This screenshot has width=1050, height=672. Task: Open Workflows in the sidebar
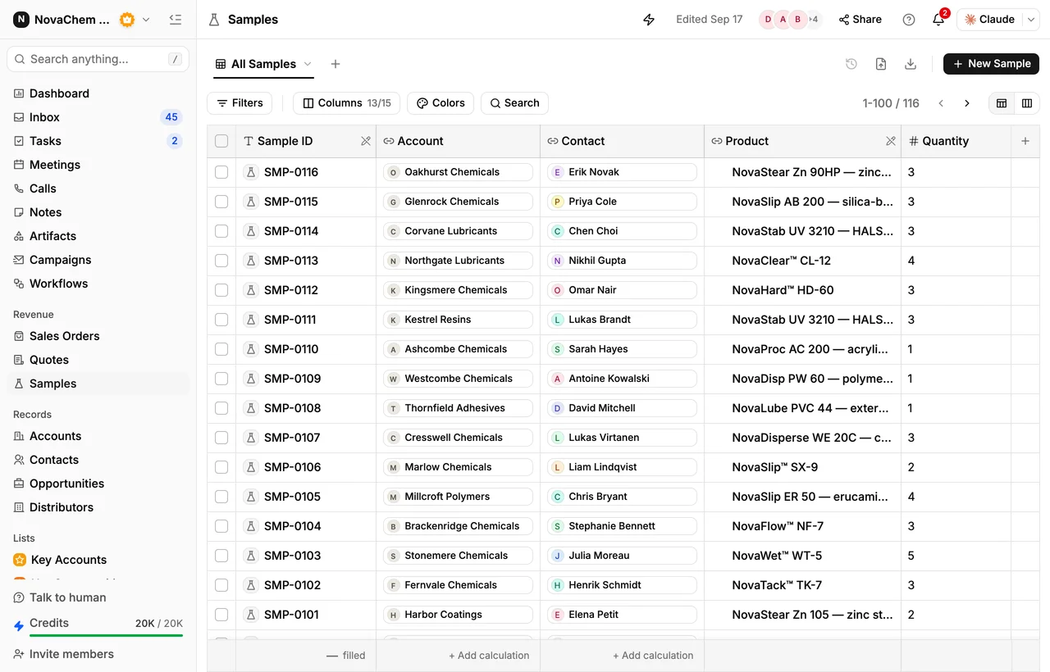(98, 284)
